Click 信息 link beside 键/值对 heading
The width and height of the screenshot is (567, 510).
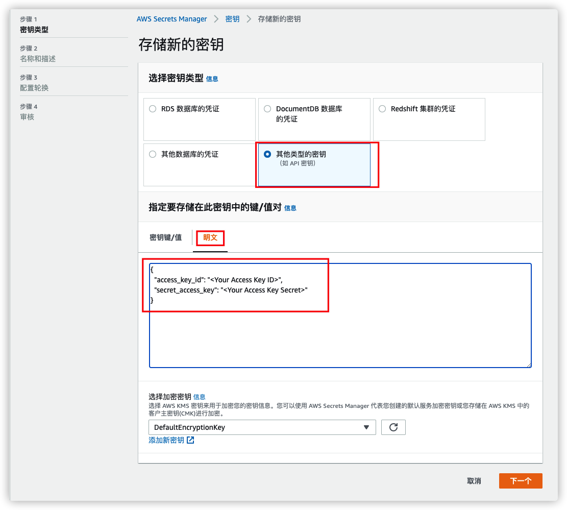click(x=290, y=208)
